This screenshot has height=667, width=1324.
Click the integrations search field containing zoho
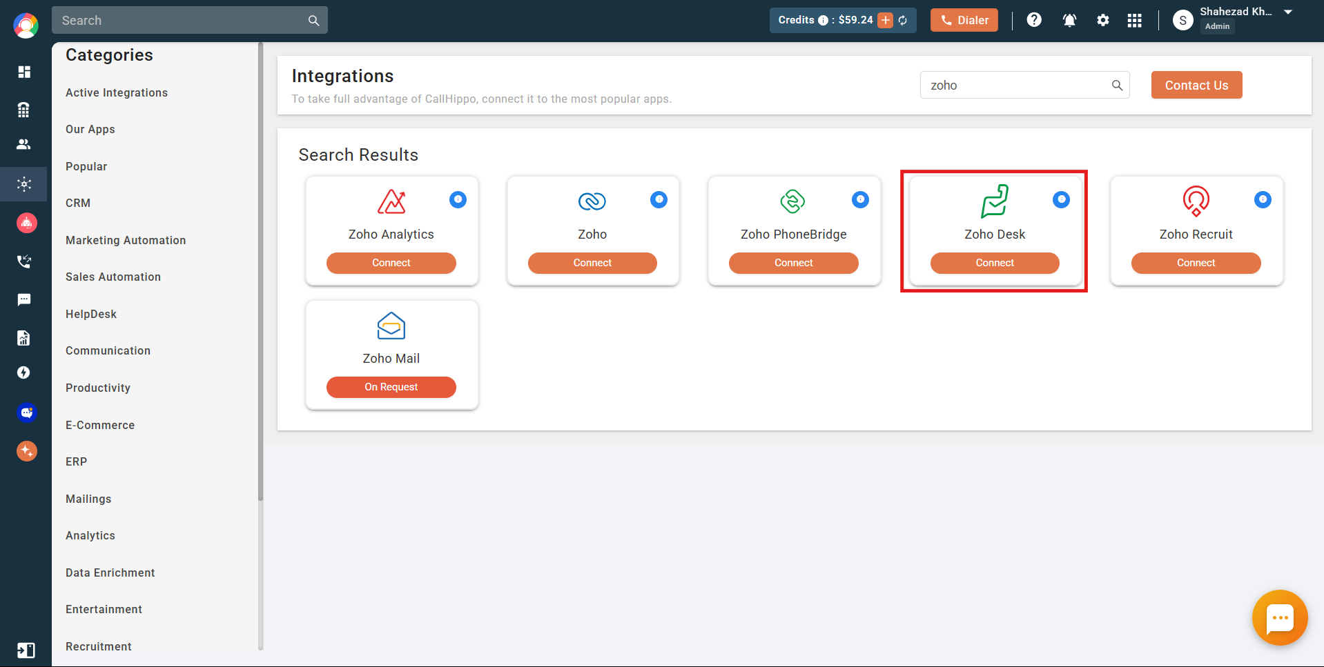pos(1025,85)
